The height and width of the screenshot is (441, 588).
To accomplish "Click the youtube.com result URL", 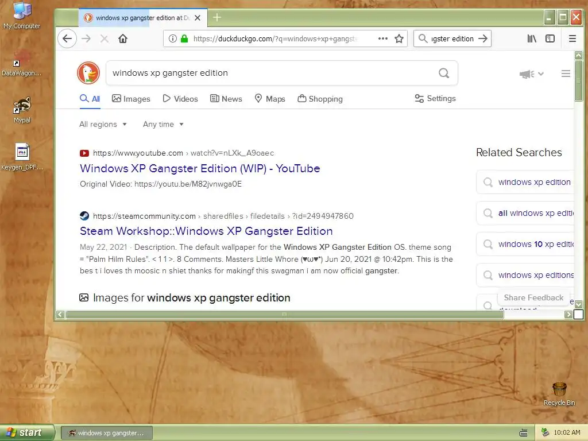I will coord(183,153).
